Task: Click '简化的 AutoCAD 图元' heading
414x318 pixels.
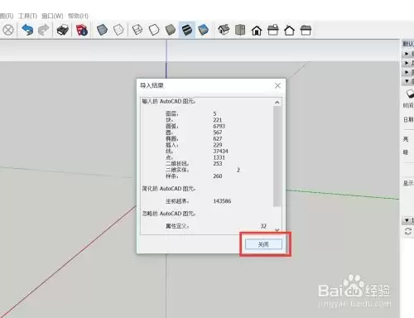Action: 169,189
